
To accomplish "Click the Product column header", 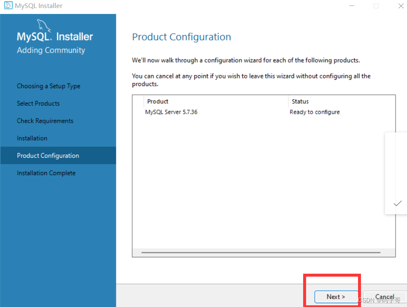I will [216, 101].
